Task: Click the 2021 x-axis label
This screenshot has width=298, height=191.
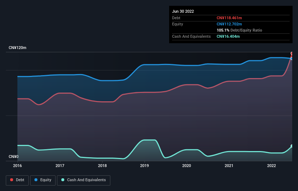Action: point(229,166)
